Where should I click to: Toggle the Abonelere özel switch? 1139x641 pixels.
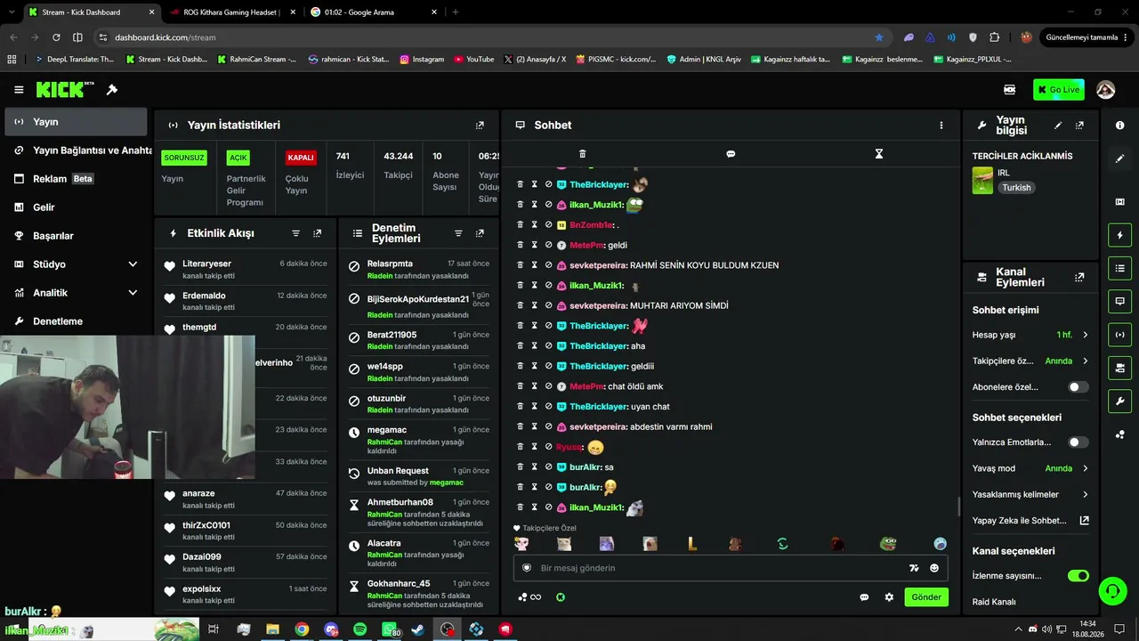point(1078,387)
